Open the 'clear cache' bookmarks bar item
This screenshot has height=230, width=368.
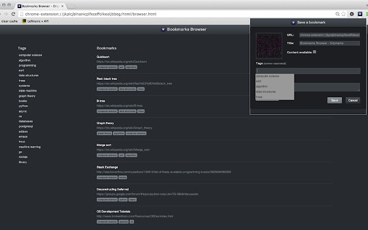click(x=9, y=21)
